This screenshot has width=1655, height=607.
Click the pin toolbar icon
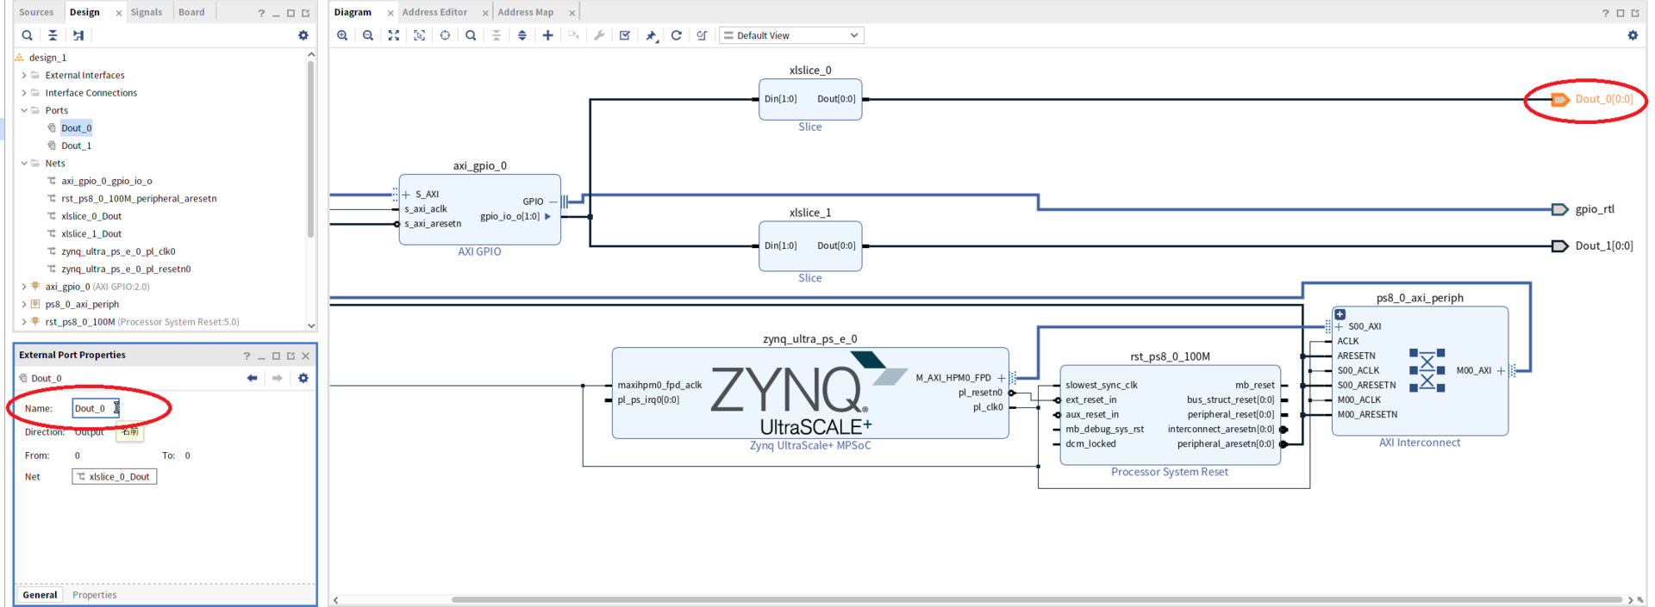pyautogui.click(x=651, y=35)
